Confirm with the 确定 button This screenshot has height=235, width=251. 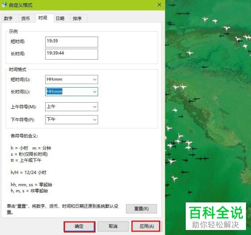79,226
